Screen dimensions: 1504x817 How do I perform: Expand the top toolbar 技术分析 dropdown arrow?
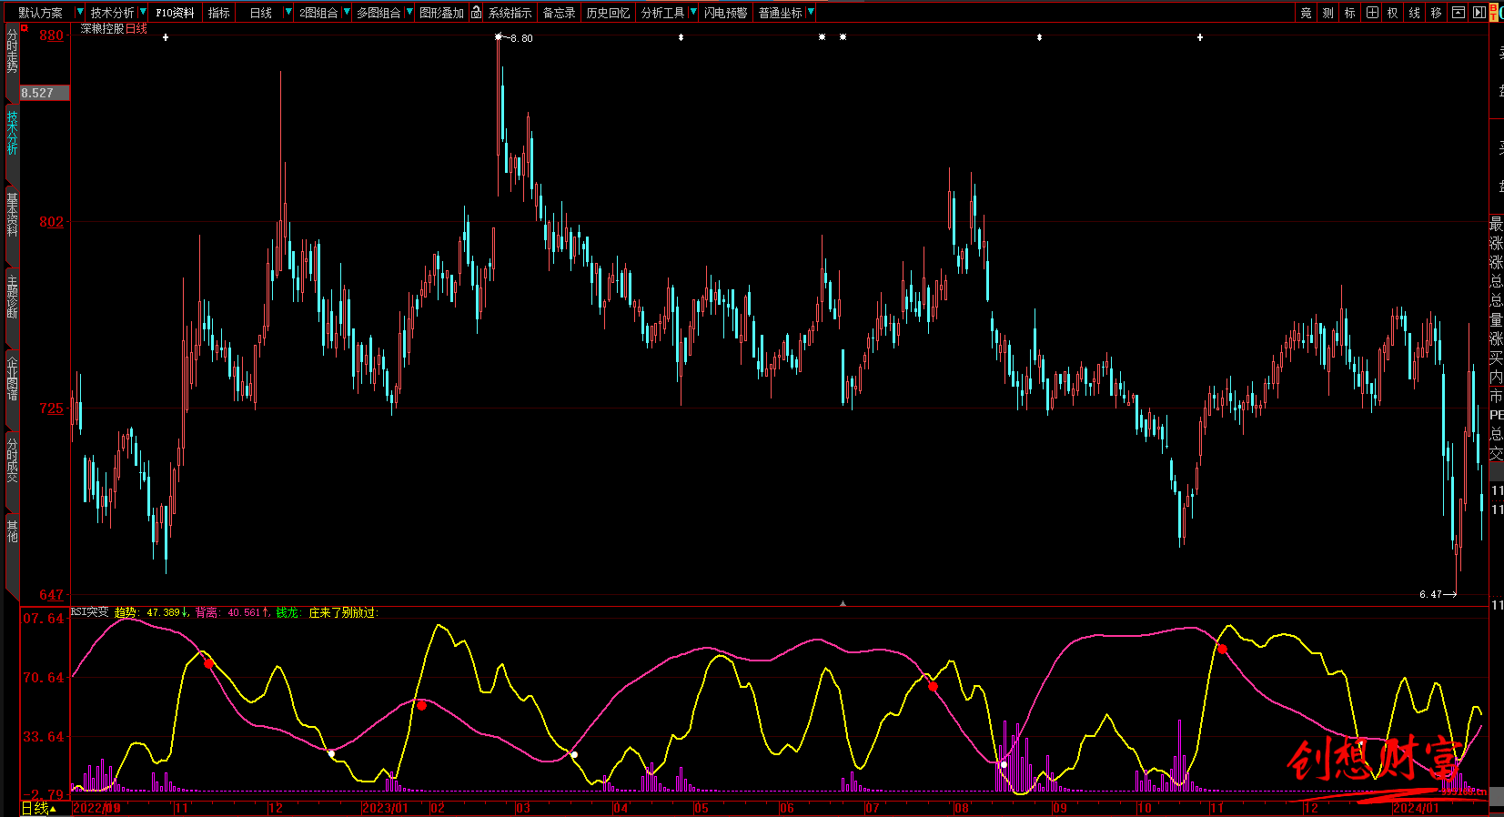coord(143,12)
